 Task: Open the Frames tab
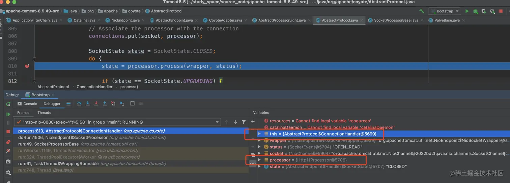point(23,113)
